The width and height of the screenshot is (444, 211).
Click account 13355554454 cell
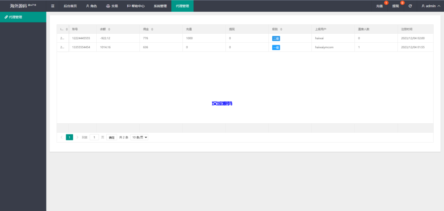[x=81, y=47]
